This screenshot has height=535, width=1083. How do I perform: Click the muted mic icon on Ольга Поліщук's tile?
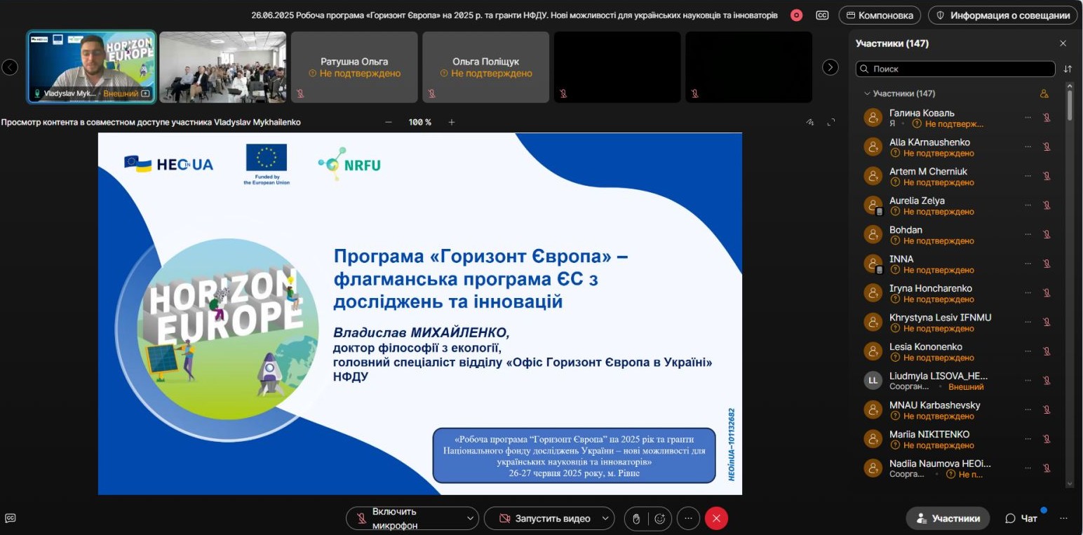pos(431,93)
